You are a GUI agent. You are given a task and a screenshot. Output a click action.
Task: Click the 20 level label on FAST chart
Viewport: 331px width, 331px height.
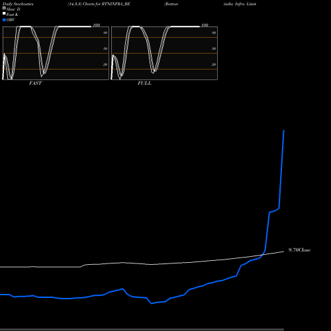pos(105,64)
